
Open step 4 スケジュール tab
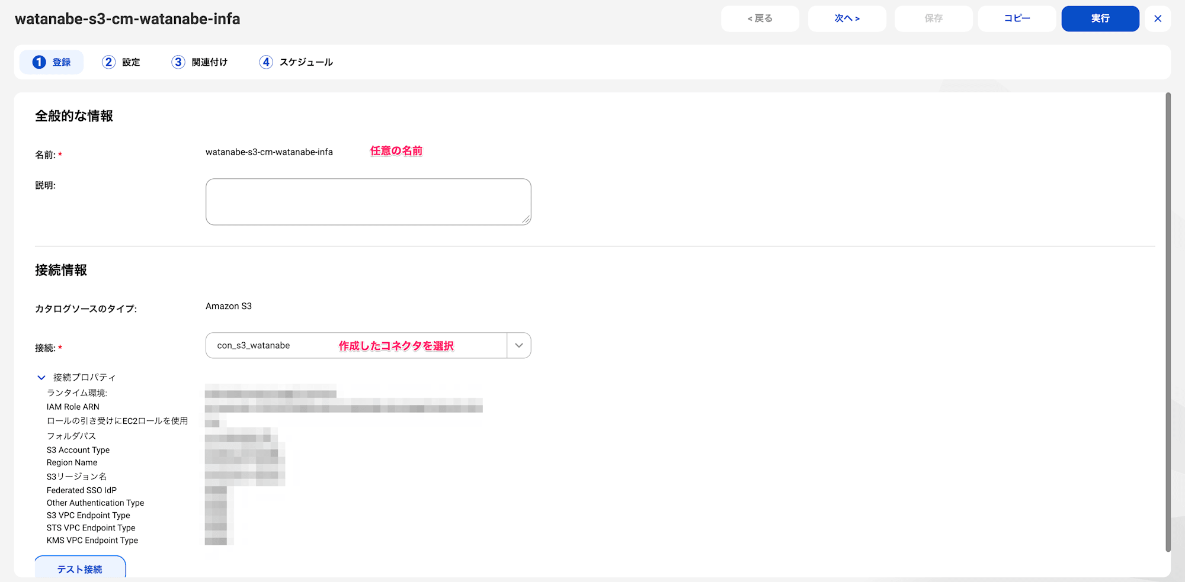point(296,62)
